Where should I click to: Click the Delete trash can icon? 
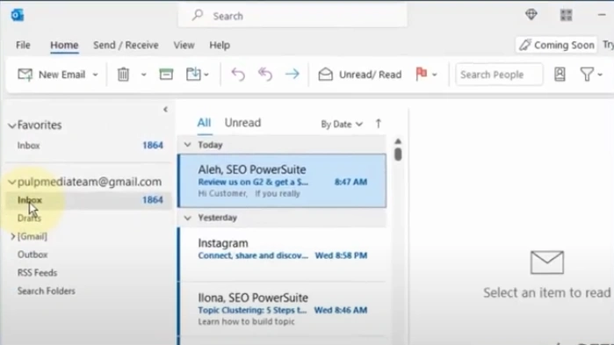(x=123, y=74)
